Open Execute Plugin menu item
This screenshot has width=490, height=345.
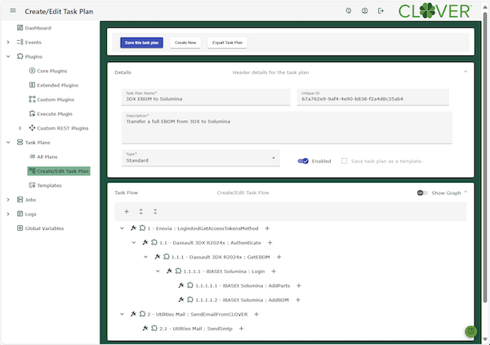click(x=51, y=114)
